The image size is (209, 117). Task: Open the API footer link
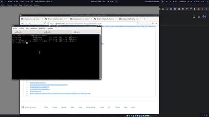coord(109,107)
